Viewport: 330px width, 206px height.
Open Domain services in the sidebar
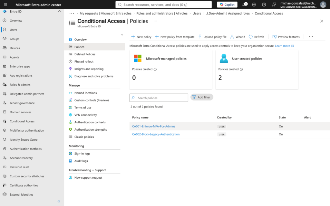click(x=20, y=112)
